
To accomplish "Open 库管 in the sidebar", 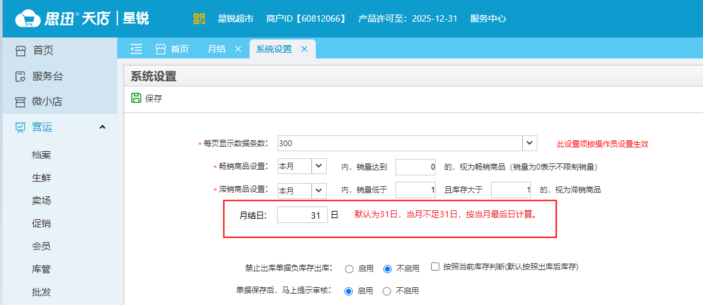I will click(x=41, y=269).
